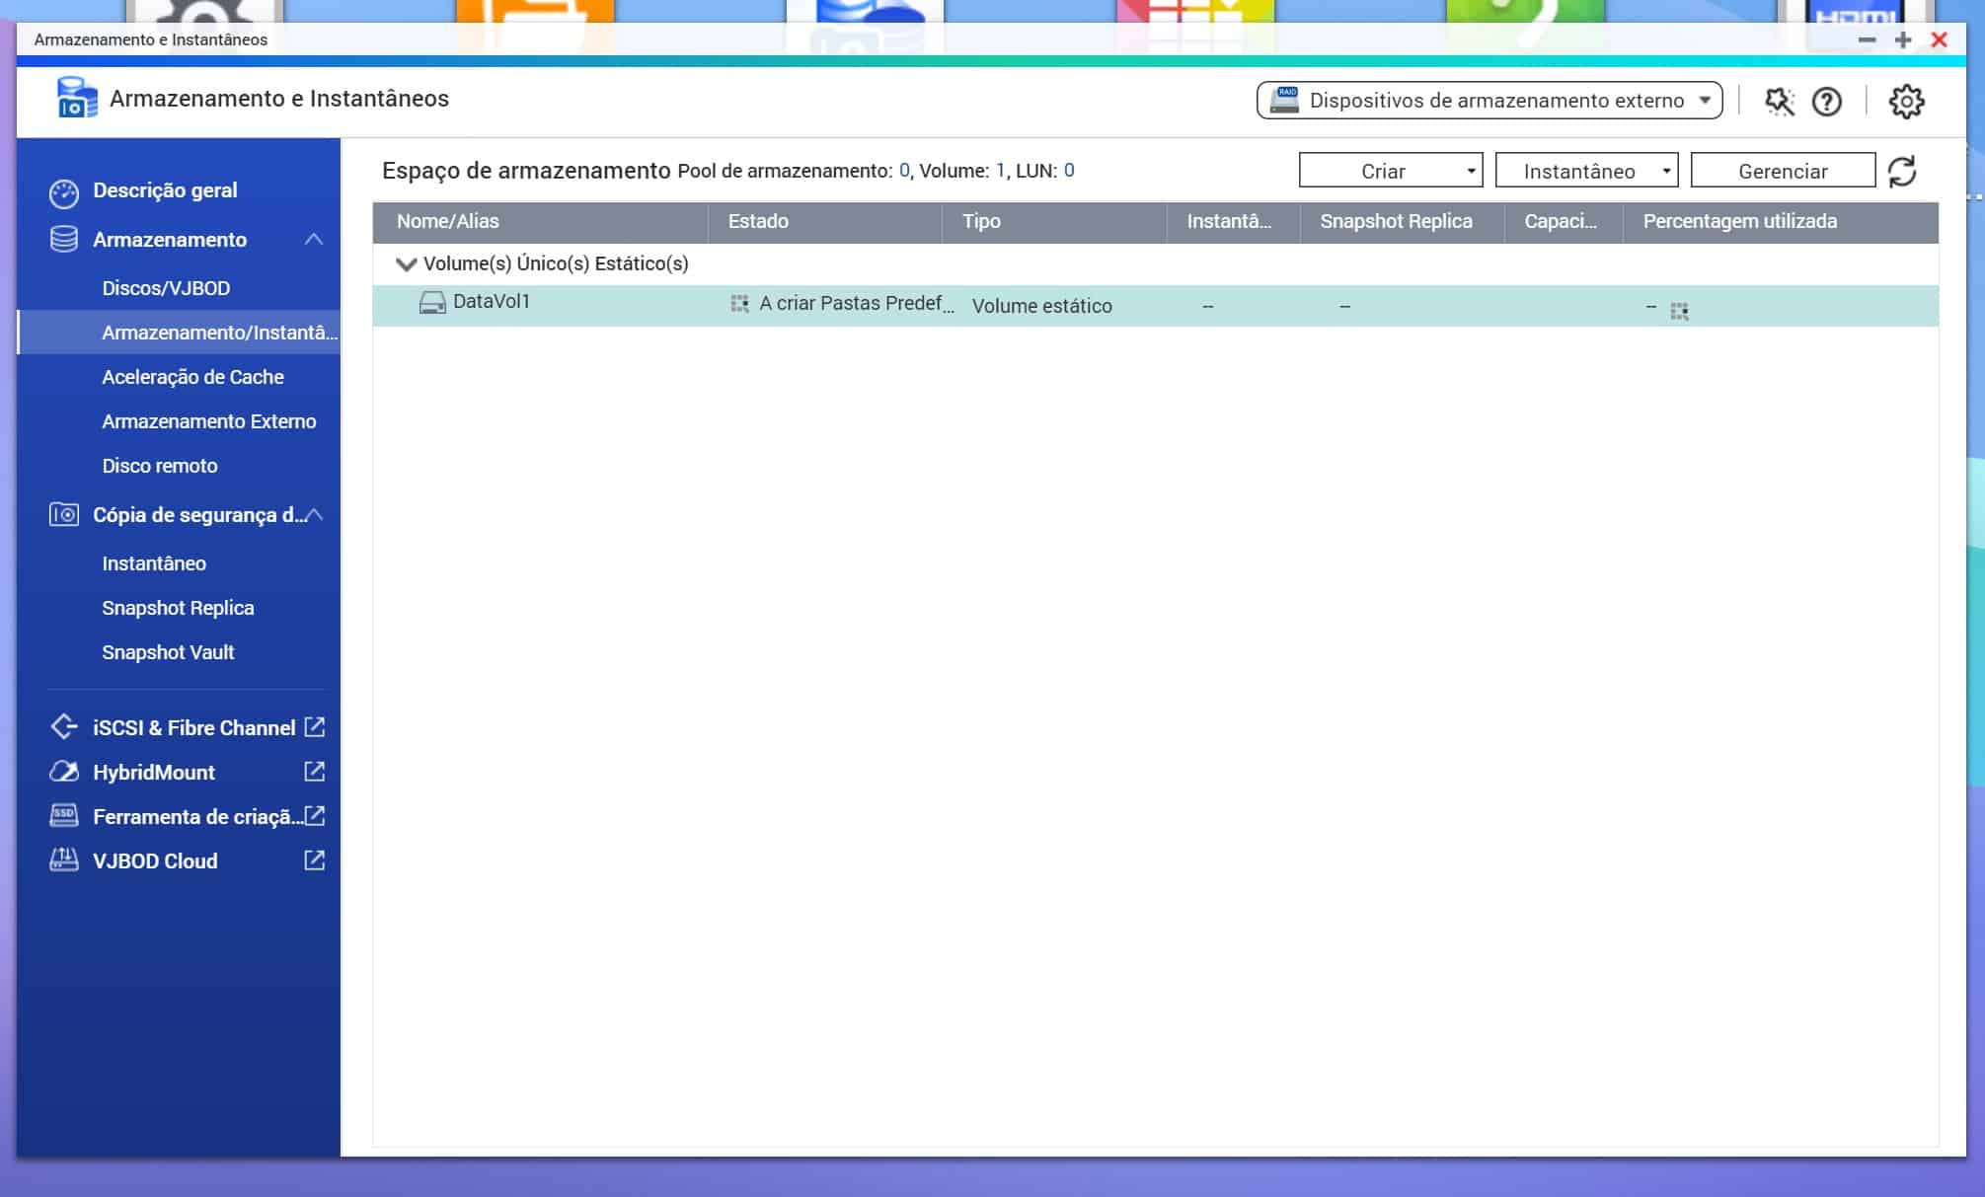Collapse Volume(s) Único(s) Estático(s) group
Screen dimensions: 1985x1197
406,264
